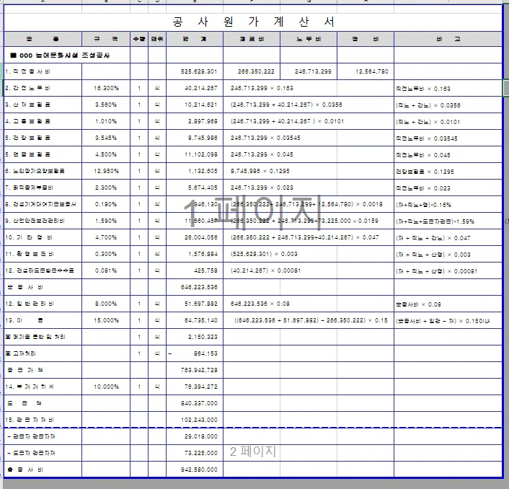Click the formula cell ending '× 0.03545'

pyautogui.click(x=280, y=138)
